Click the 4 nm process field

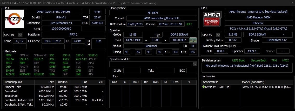[97, 12]
